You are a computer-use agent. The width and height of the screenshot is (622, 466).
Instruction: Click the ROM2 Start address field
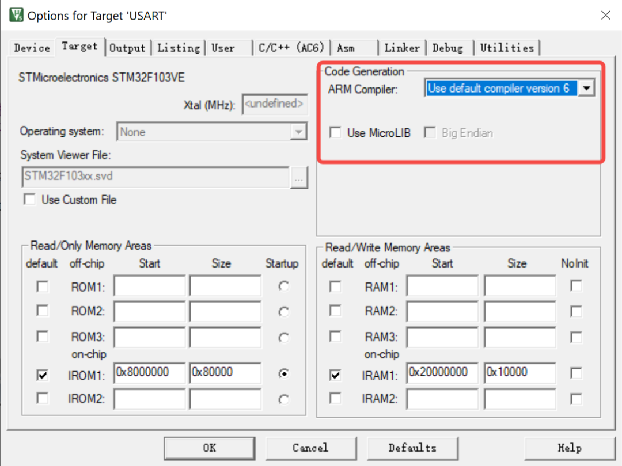point(150,311)
